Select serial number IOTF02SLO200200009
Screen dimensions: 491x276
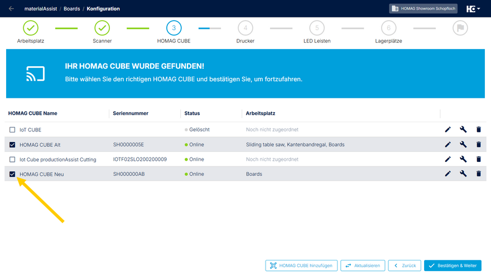click(139, 159)
